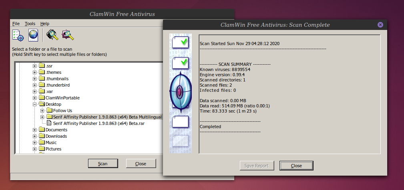Select the .ssr tree label

tap(49, 66)
